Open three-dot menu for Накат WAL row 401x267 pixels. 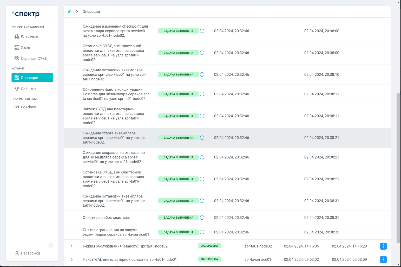[383, 259]
